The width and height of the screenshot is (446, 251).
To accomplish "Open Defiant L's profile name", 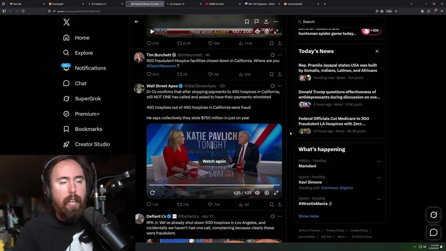I will pyautogui.click(x=156, y=216).
